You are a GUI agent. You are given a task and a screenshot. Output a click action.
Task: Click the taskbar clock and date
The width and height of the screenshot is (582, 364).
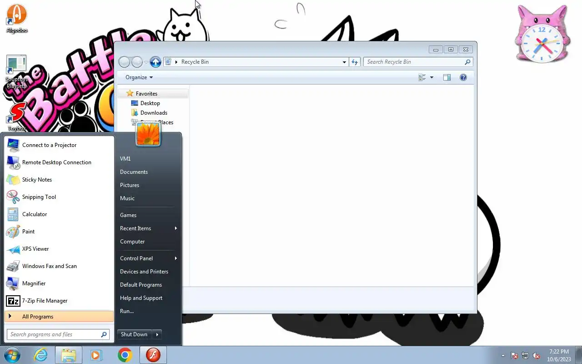[x=559, y=355]
